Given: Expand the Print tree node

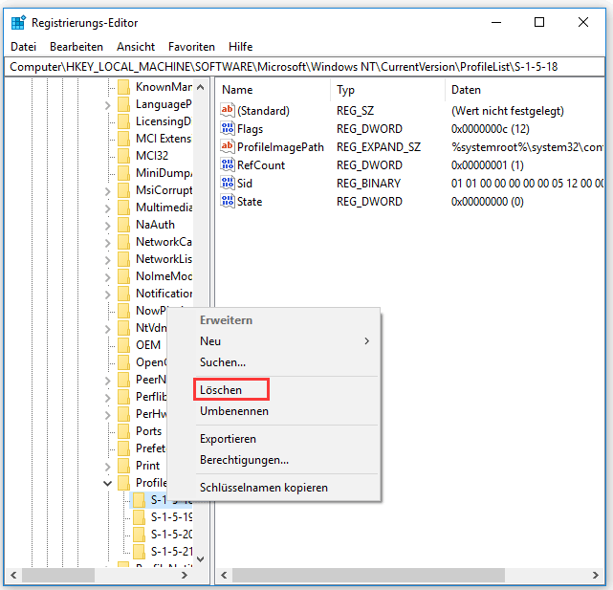Looking at the screenshot, I should coord(107,466).
